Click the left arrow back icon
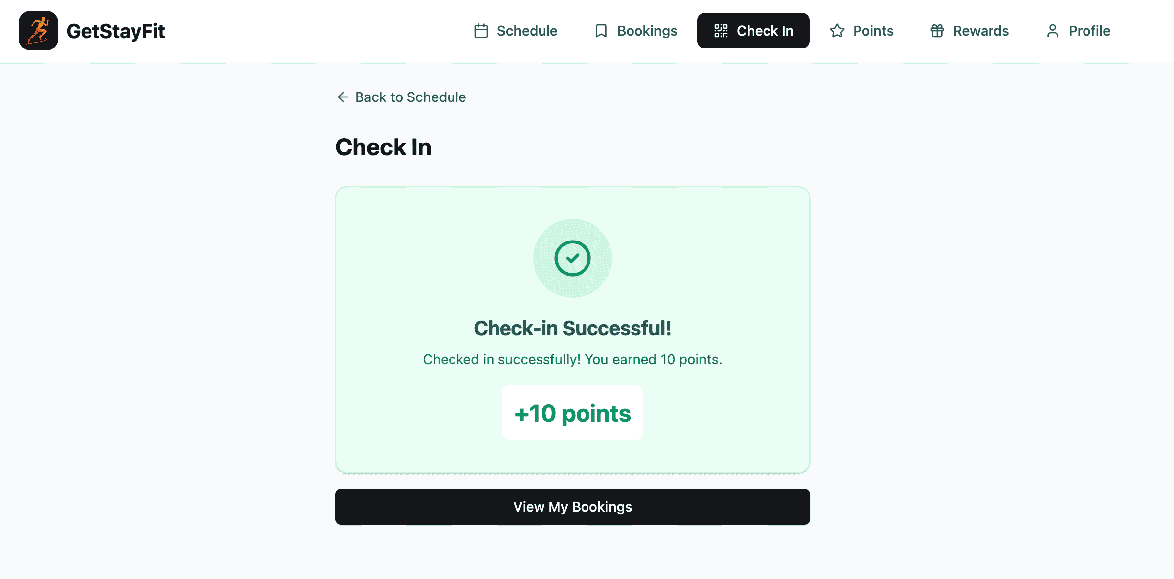Viewport: 1174px width, 579px height. click(343, 97)
